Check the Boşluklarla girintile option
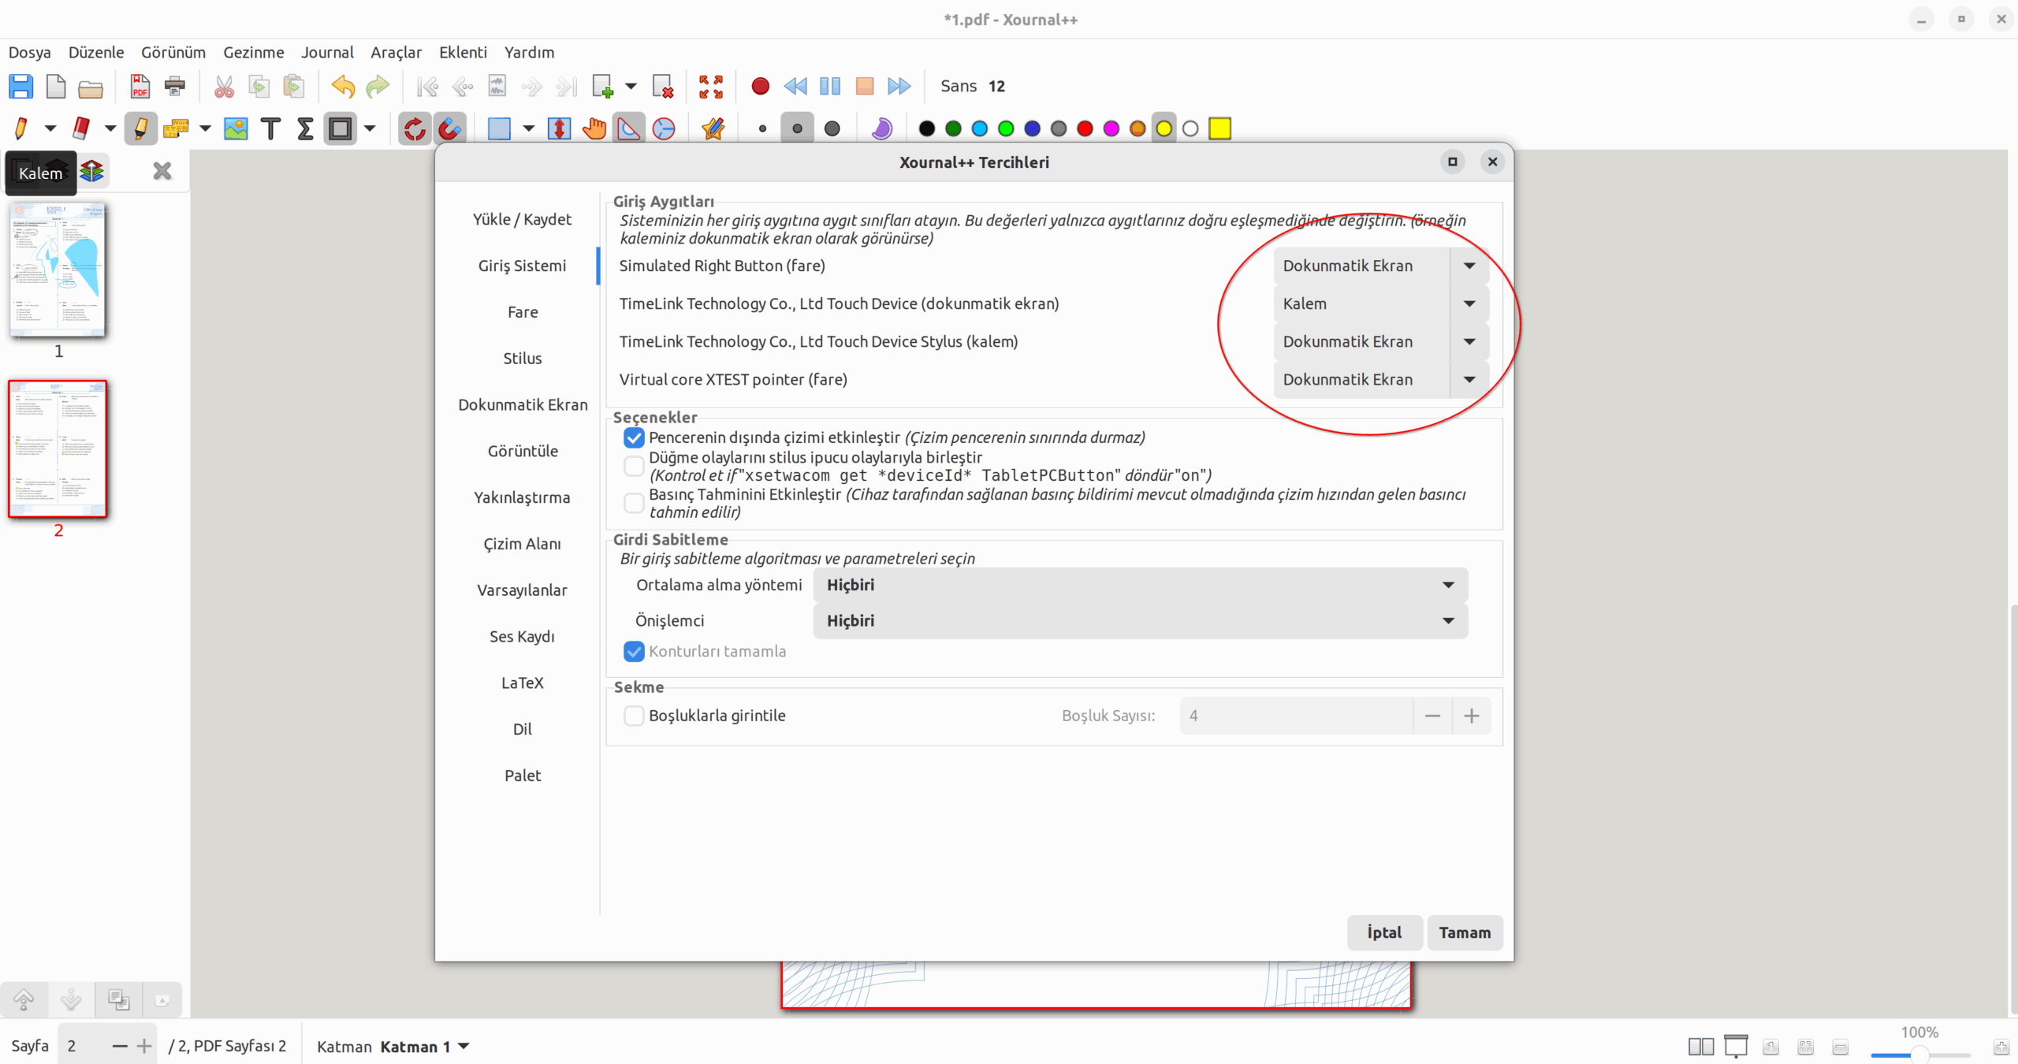This screenshot has width=2018, height=1064. tap(634, 716)
